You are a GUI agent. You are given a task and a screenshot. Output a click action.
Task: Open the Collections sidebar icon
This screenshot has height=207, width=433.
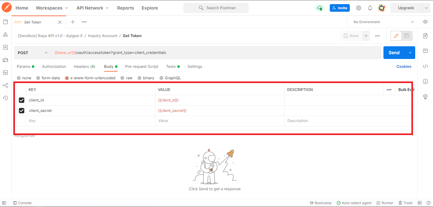coord(5,22)
